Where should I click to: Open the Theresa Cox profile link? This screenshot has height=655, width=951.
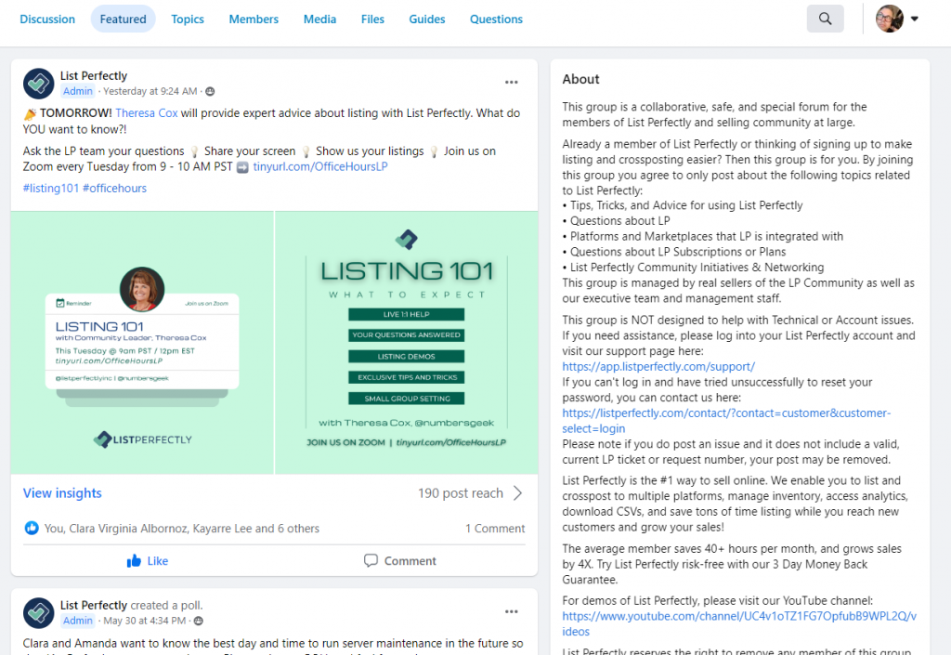tap(146, 112)
